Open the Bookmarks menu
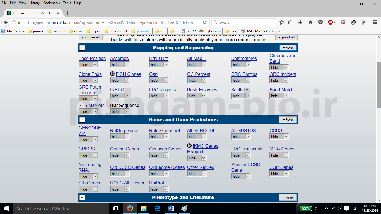381x214 pixels. pyautogui.click(x=51, y=3)
